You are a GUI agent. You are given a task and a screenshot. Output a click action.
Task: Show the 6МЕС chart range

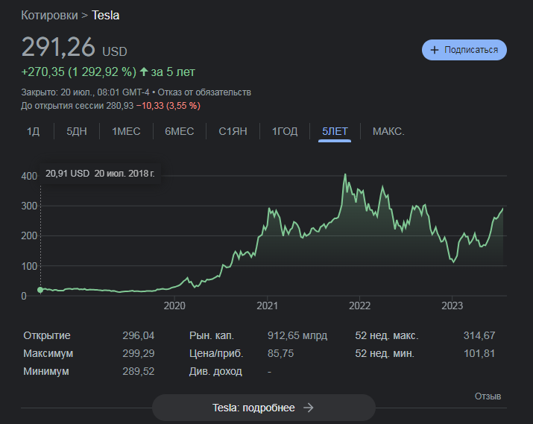click(179, 131)
